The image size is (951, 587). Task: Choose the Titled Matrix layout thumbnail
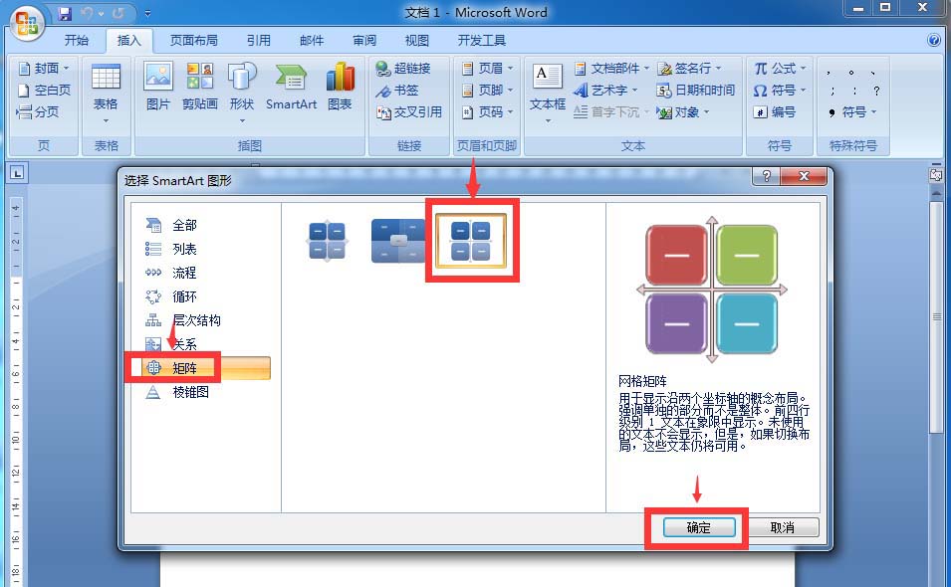coord(398,241)
